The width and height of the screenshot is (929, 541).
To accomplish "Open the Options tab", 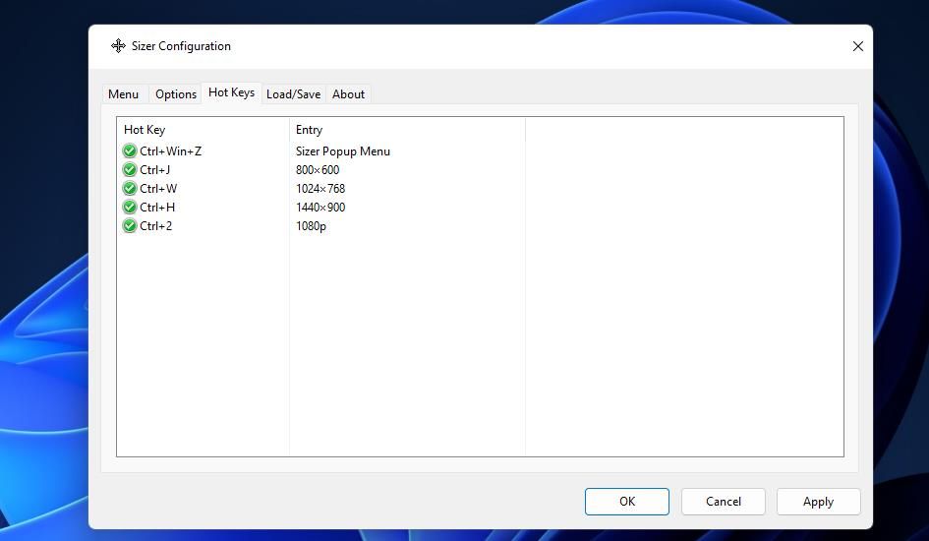I will point(176,94).
